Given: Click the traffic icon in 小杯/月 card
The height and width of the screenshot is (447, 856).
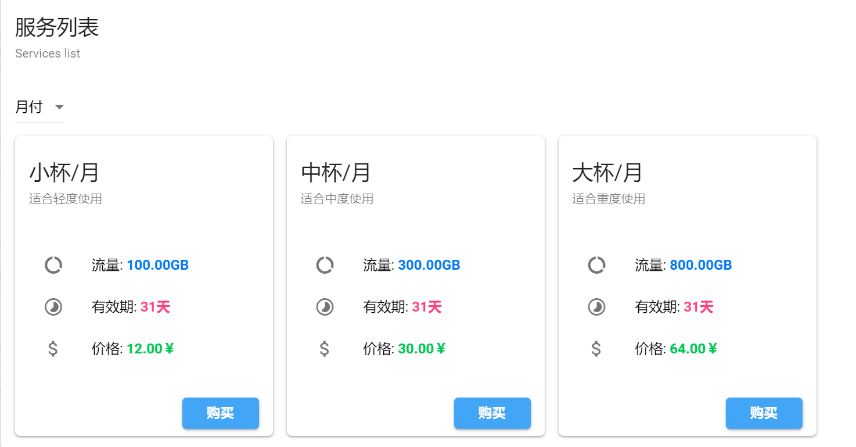Looking at the screenshot, I should coord(53,265).
